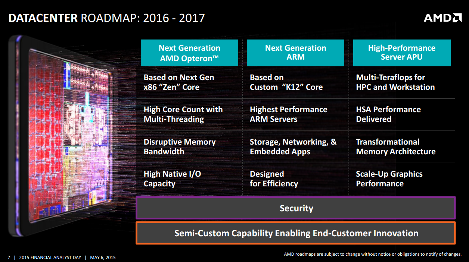Click the Custom "K12" Core text

click(286, 87)
